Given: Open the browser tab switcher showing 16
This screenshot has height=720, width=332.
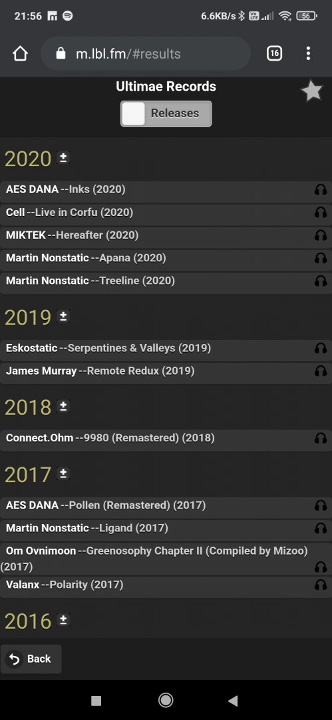Looking at the screenshot, I should pos(274,54).
